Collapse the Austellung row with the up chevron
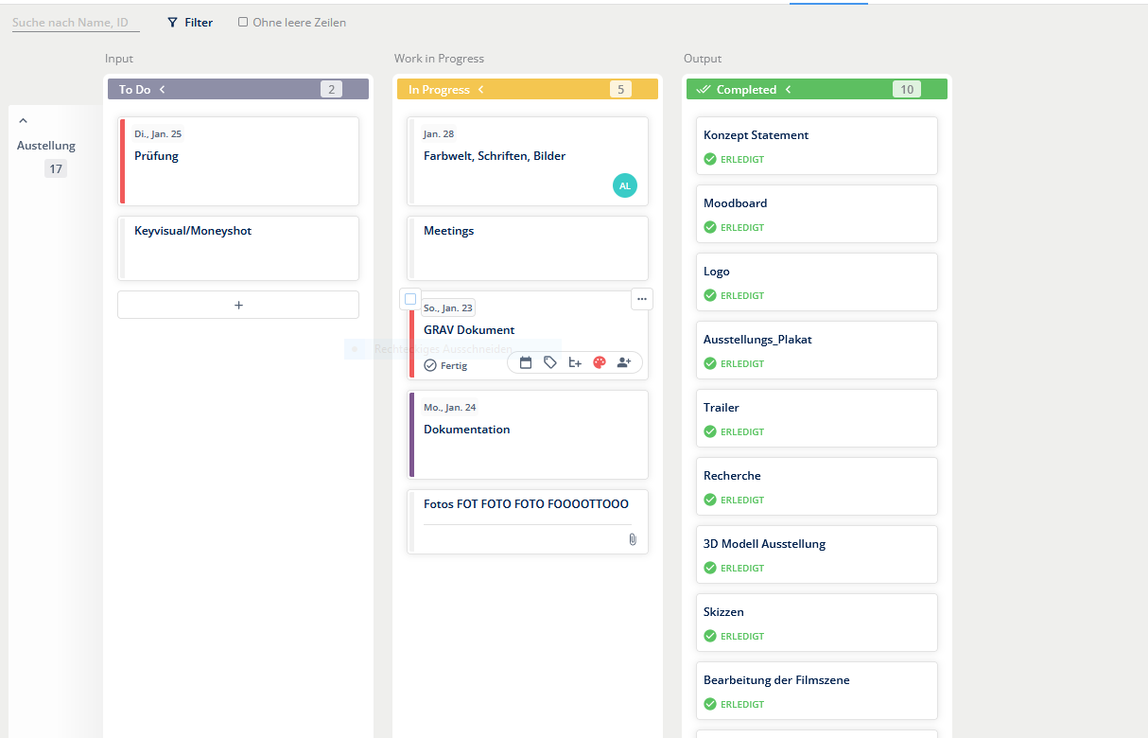This screenshot has height=738, width=1148. click(x=24, y=121)
